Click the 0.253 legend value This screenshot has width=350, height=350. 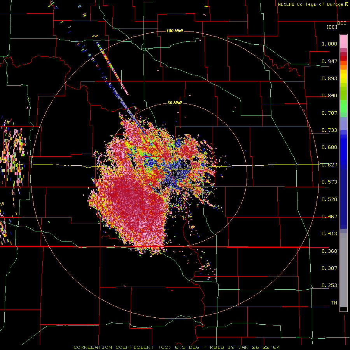tap(329, 285)
